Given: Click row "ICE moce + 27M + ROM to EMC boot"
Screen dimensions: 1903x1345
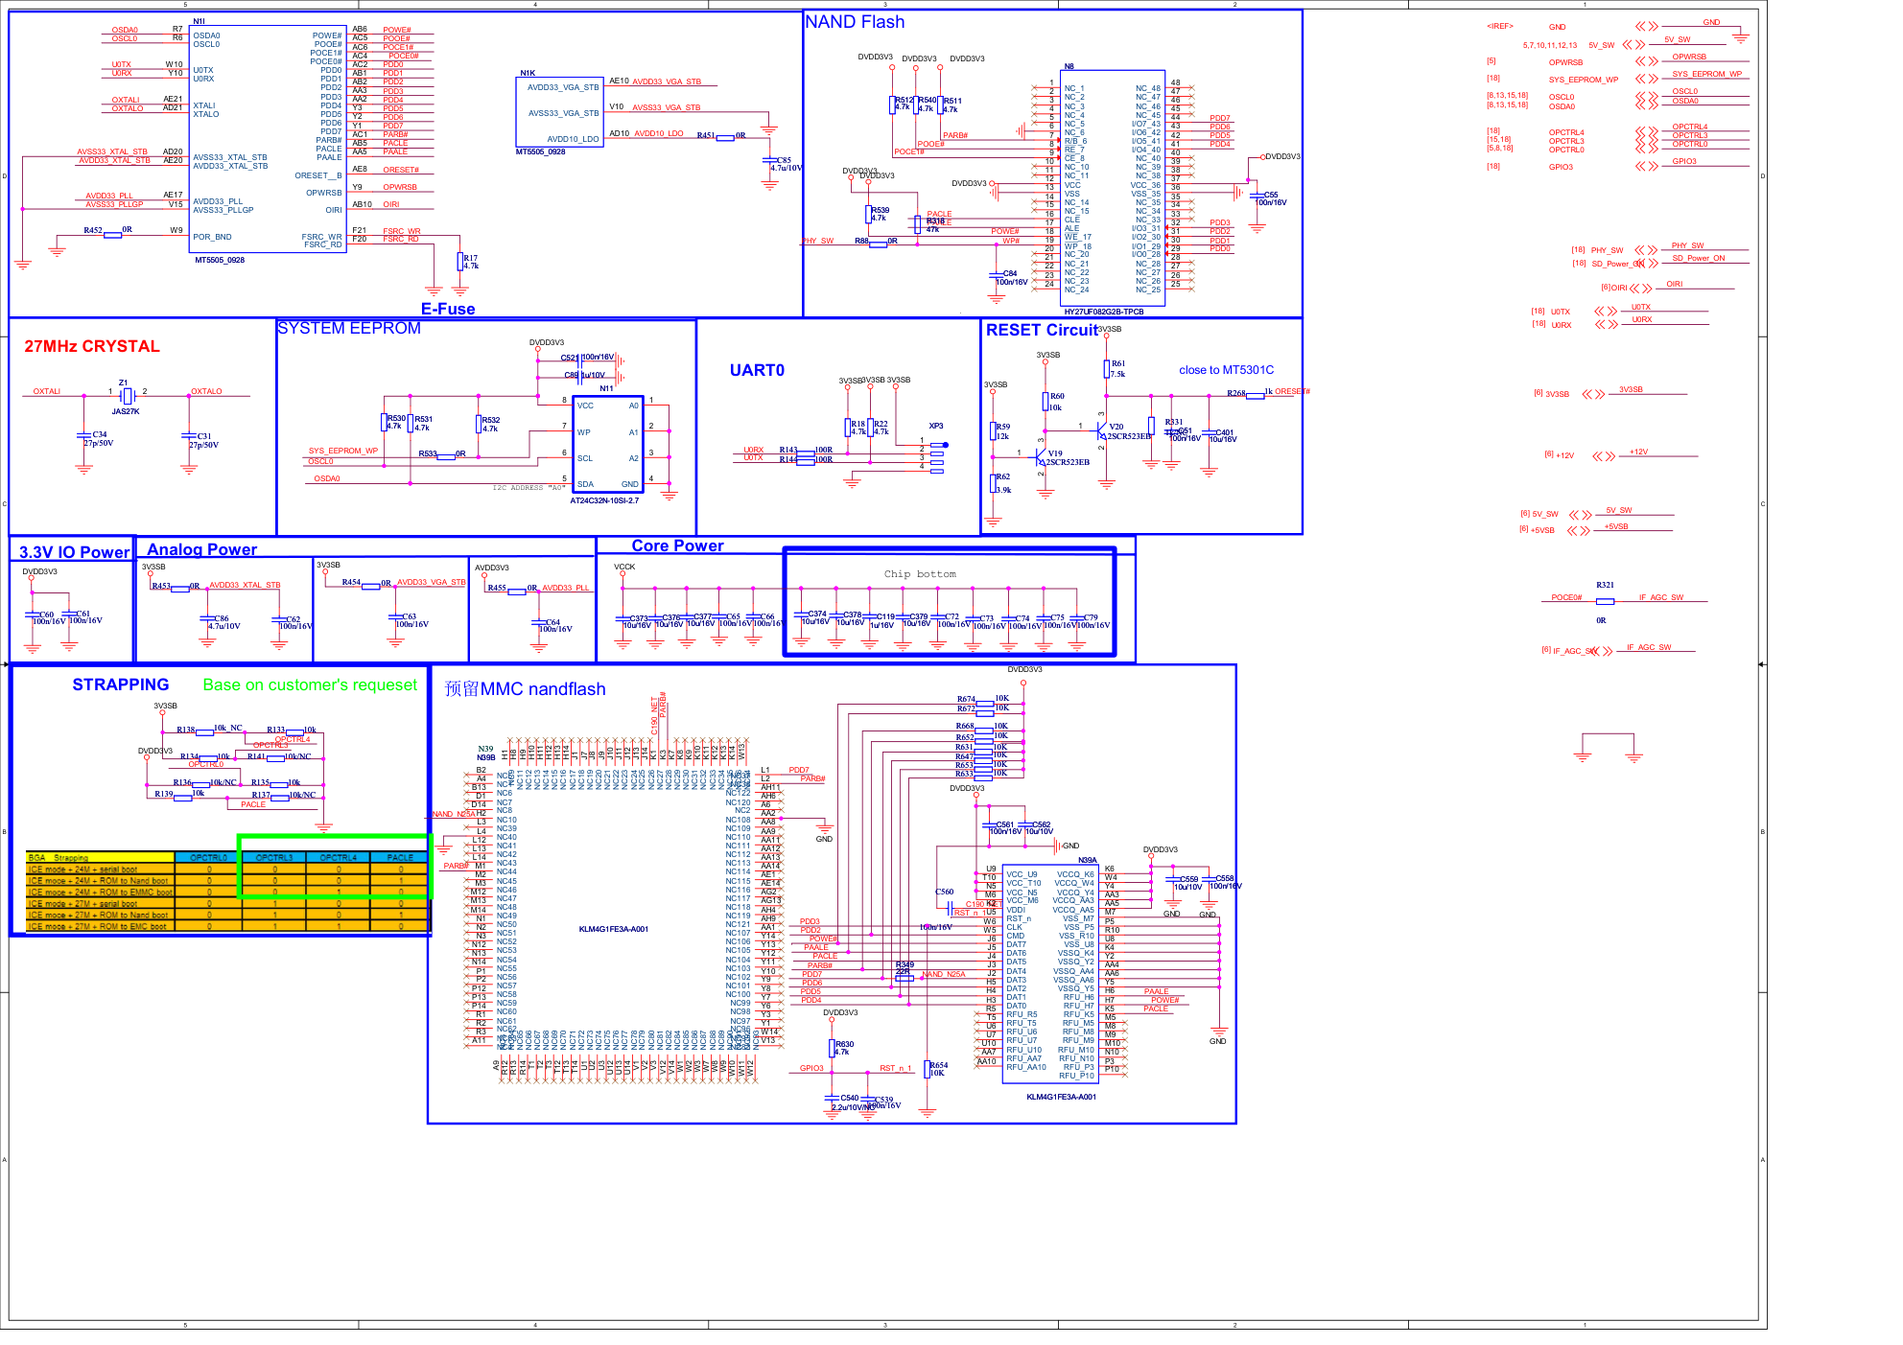Looking at the screenshot, I should tap(228, 926).
